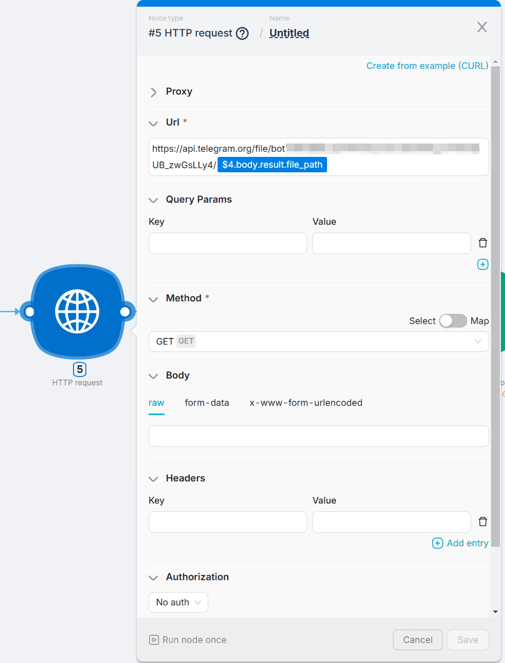505x663 pixels.
Task: Switch to the form-data body tab
Action: [x=207, y=403]
